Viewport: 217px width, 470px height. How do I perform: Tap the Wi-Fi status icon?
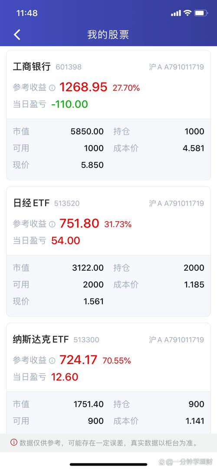pyautogui.click(x=187, y=13)
